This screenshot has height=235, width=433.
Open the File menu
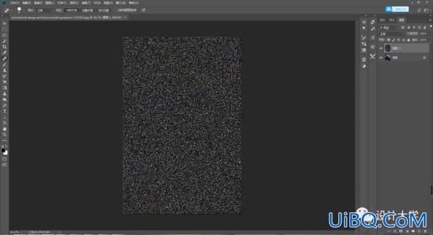pyautogui.click(x=14, y=2)
